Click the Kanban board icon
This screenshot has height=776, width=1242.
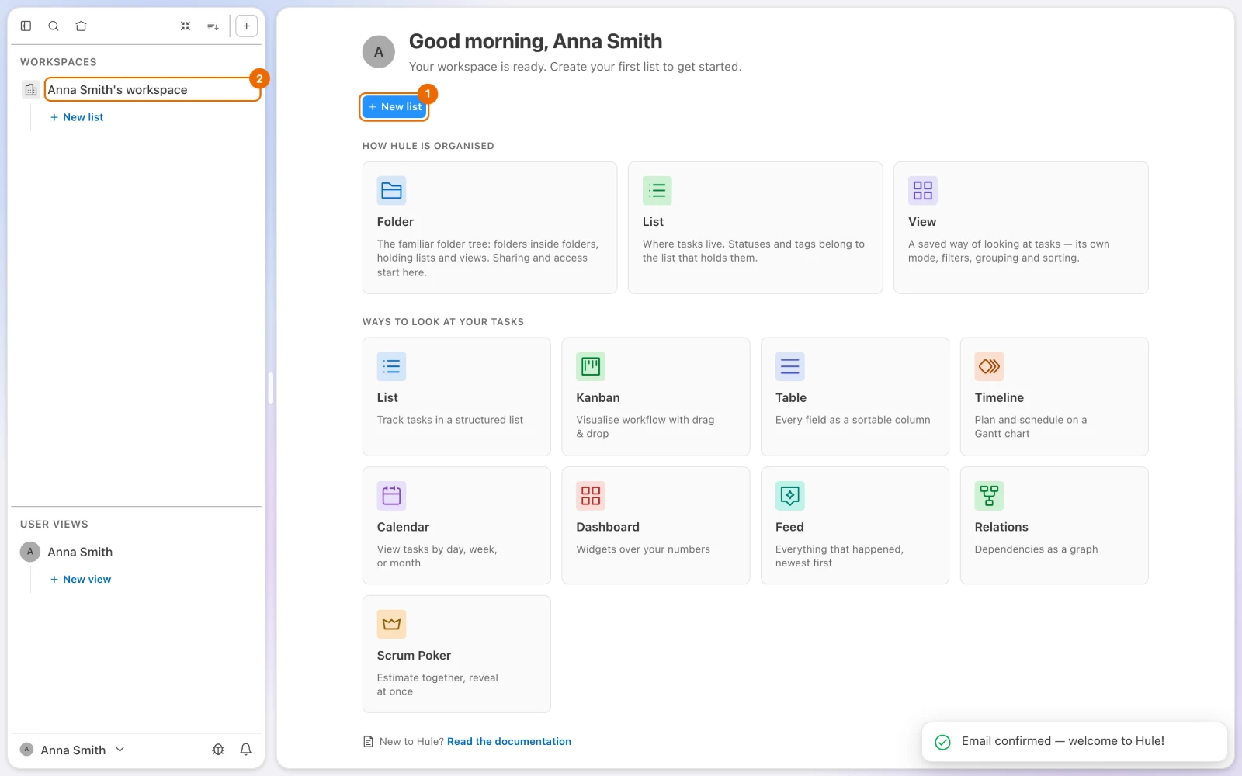pos(591,366)
